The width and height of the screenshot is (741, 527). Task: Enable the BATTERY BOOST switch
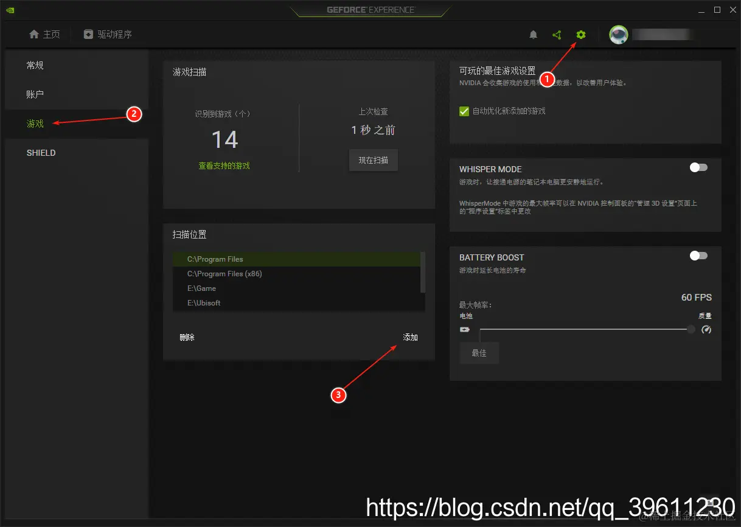pos(698,256)
